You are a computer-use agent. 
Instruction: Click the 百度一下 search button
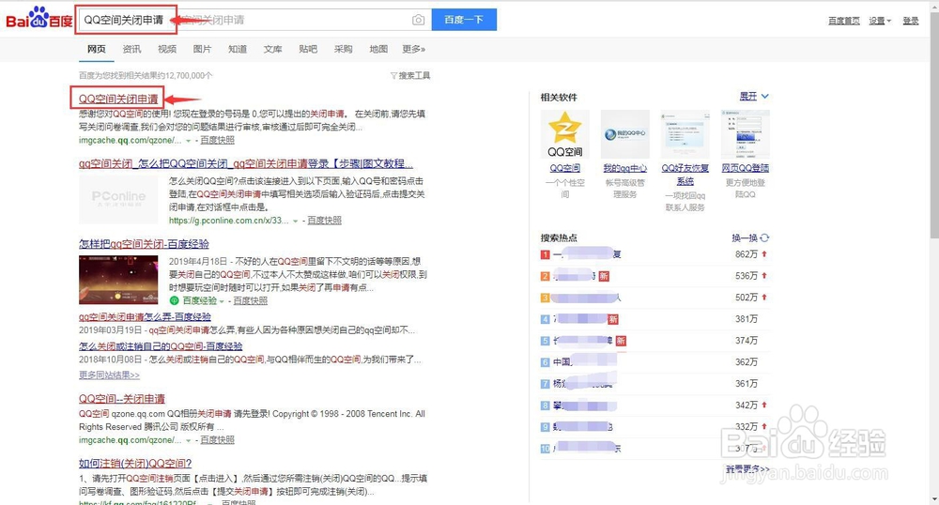coord(464,20)
